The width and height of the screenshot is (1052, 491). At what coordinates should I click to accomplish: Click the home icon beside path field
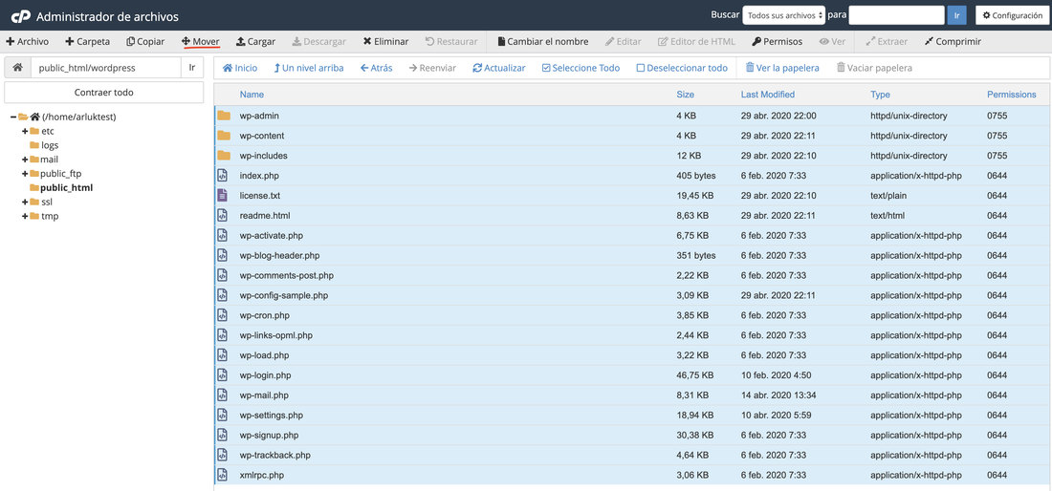point(18,68)
